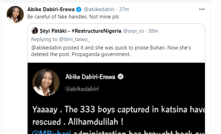Open the three-dot more options menu
The width and height of the screenshot is (221, 134).
202,9
